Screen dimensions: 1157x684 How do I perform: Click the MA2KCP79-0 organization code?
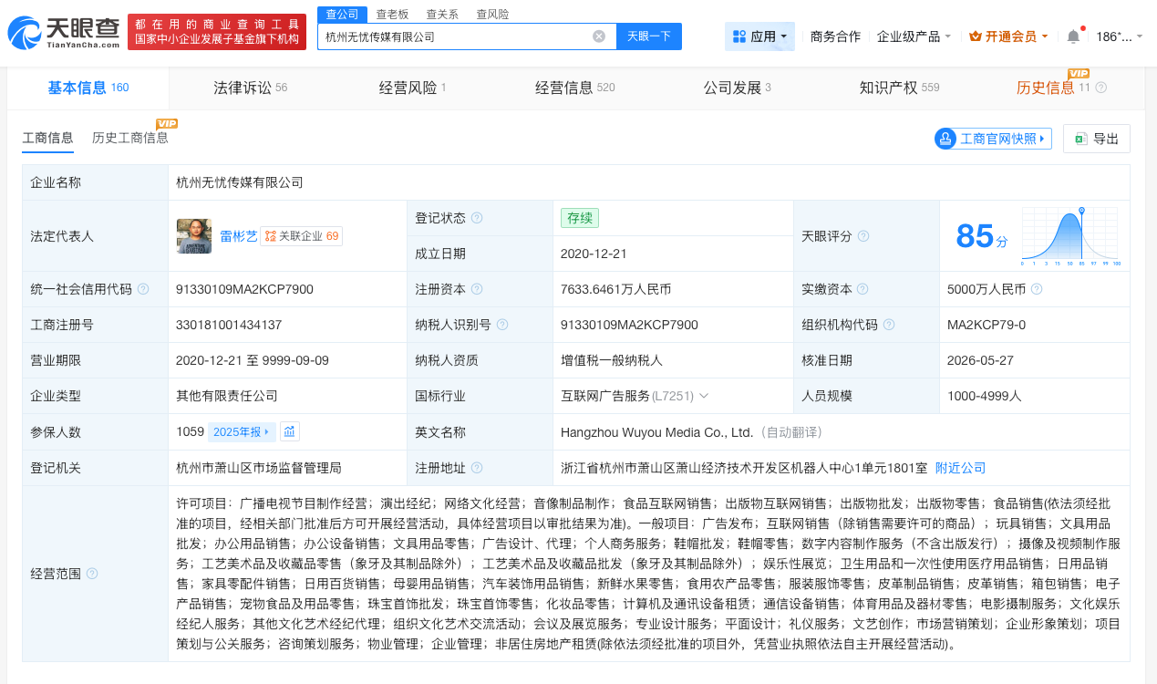[x=987, y=325]
